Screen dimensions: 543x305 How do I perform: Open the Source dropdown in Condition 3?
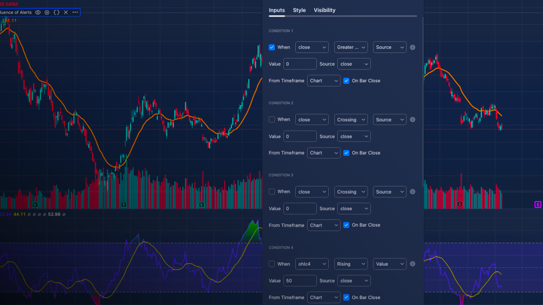[x=389, y=191]
